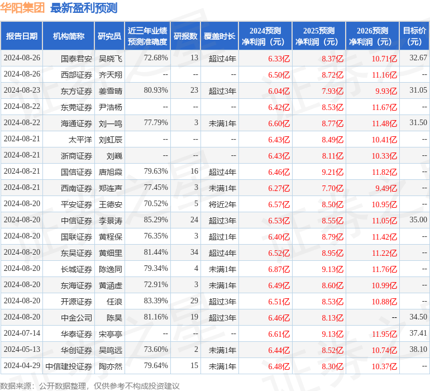Click researcher name 陶亦然

[111, 366]
